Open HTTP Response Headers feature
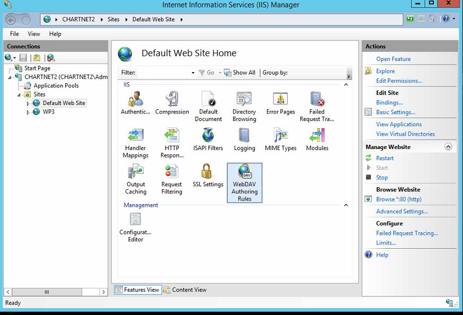The height and width of the screenshot is (315, 463). [x=172, y=143]
